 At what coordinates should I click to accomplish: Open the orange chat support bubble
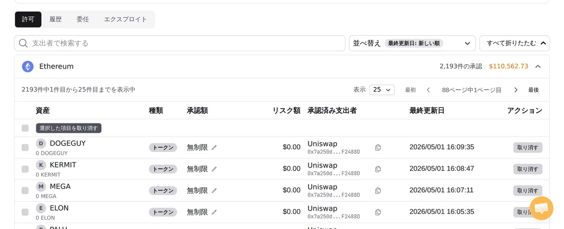[x=541, y=208]
